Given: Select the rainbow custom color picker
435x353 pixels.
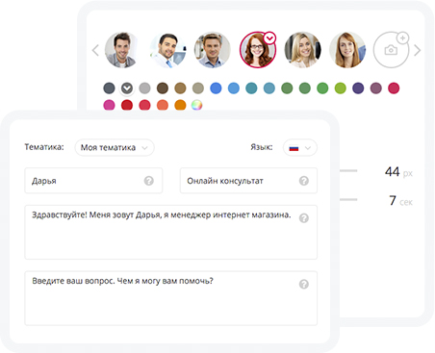Looking at the screenshot, I should click(196, 105).
